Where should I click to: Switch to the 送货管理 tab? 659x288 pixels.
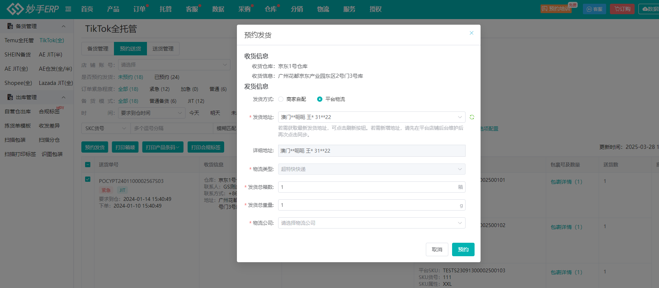point(163,49)
